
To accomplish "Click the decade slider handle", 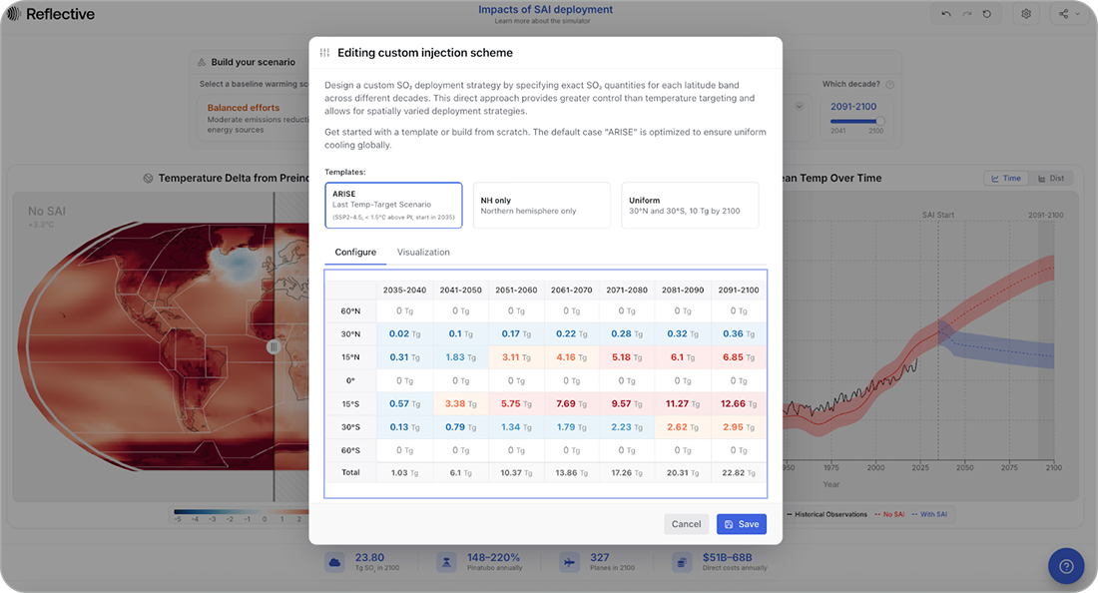I will [879, 121].
